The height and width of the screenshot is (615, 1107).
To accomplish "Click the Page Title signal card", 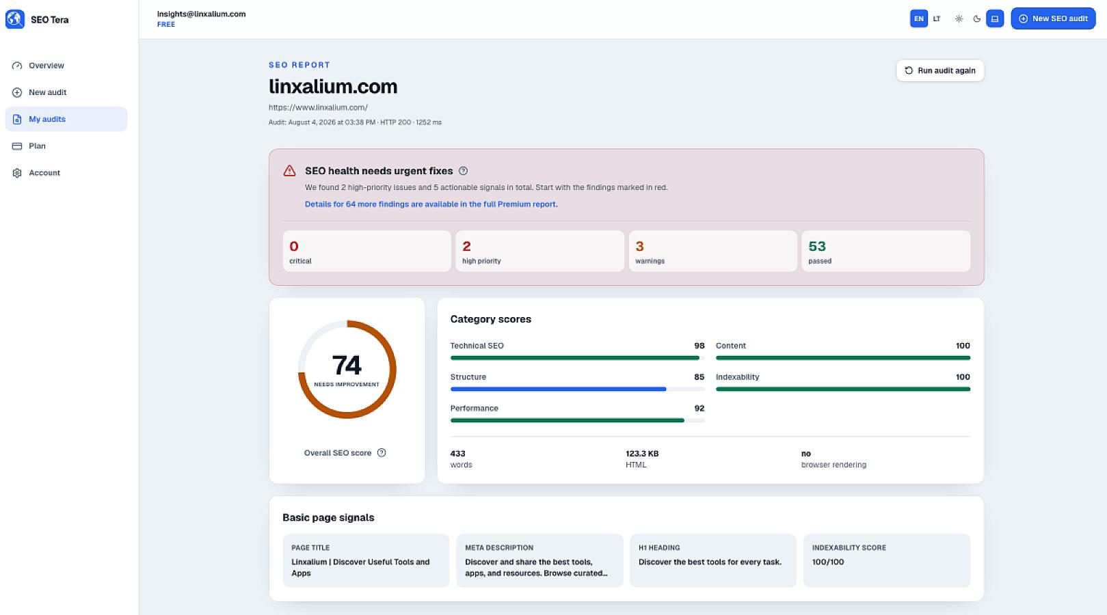I will pyautogui.click(x=366, y=560).
